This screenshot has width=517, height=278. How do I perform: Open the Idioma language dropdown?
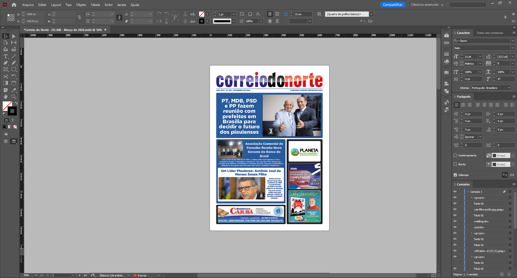pos(491,88)
